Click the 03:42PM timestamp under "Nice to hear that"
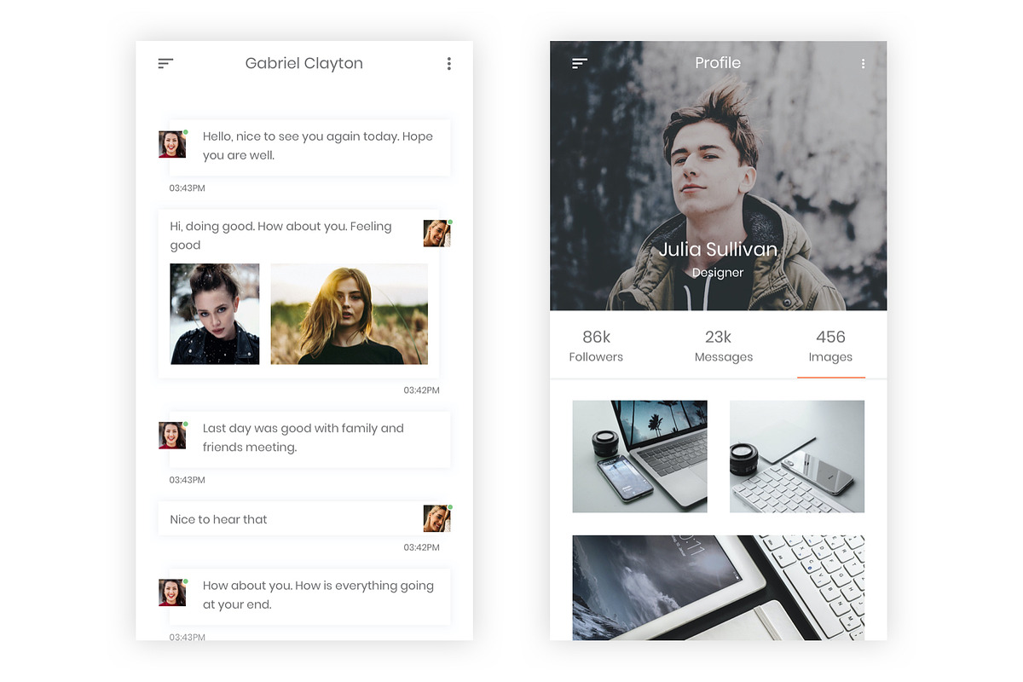 [421, 547]
